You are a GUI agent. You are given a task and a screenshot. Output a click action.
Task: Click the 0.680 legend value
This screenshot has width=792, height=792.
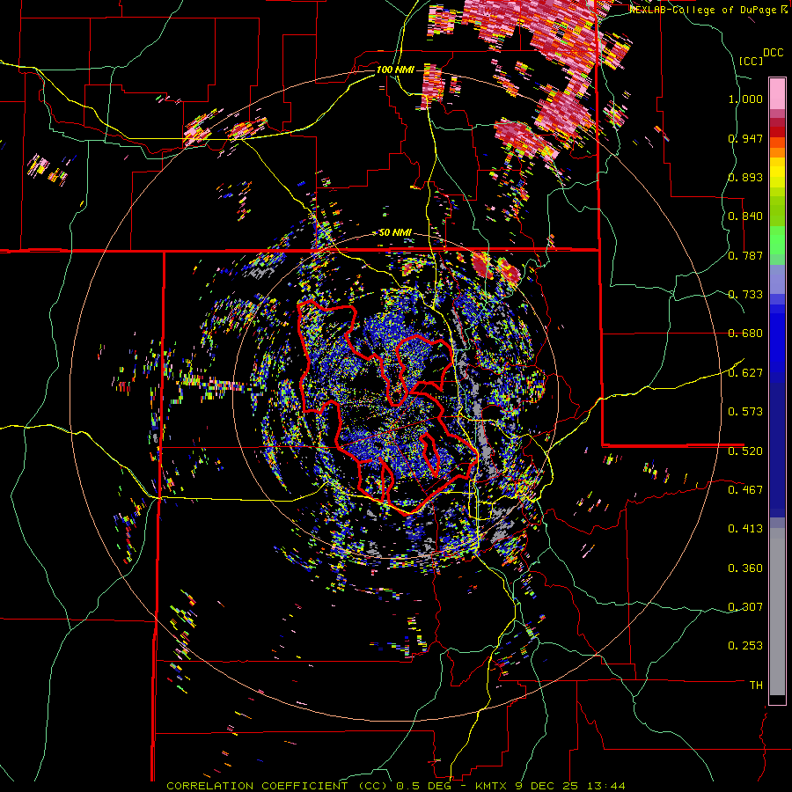click(745, 334)
